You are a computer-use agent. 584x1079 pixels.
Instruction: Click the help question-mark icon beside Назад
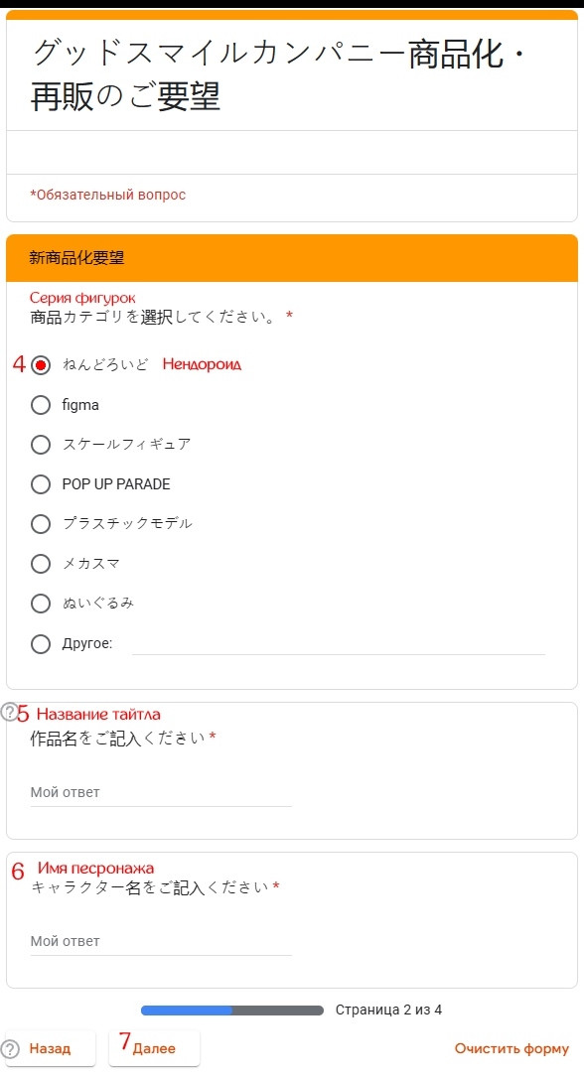tap(10, 1048)
